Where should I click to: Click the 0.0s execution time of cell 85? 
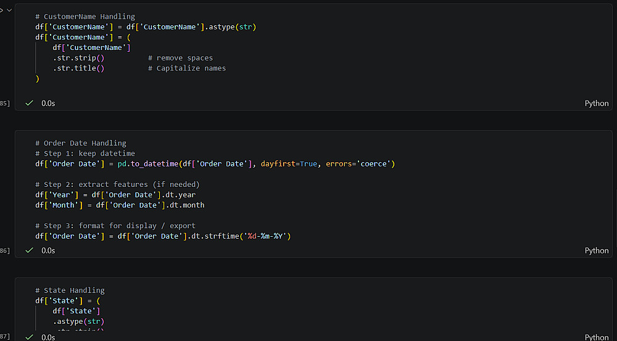tap(48, 104)
